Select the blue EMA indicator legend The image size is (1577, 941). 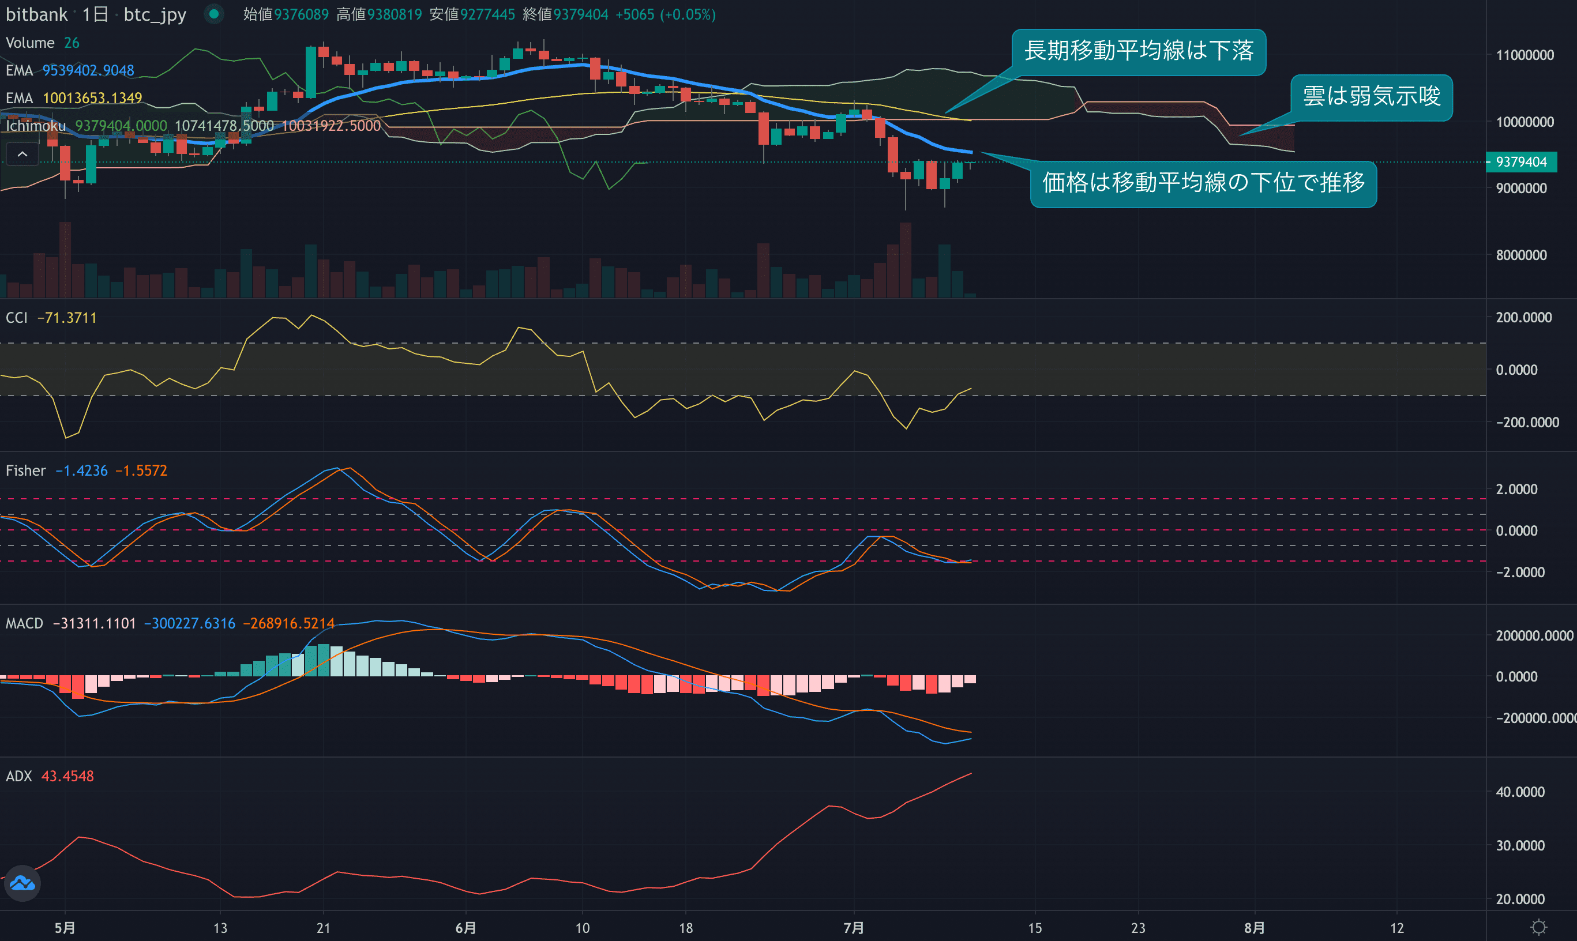click(19, 70)
